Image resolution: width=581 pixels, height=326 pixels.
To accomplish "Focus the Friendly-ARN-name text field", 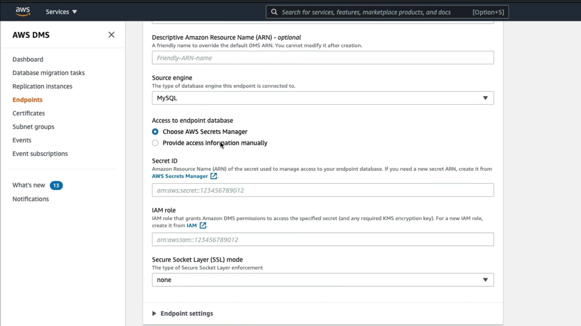I will [323, 58].
